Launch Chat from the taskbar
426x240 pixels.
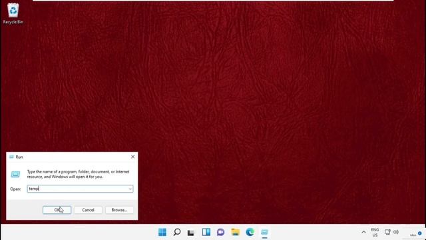coord(220,232)
